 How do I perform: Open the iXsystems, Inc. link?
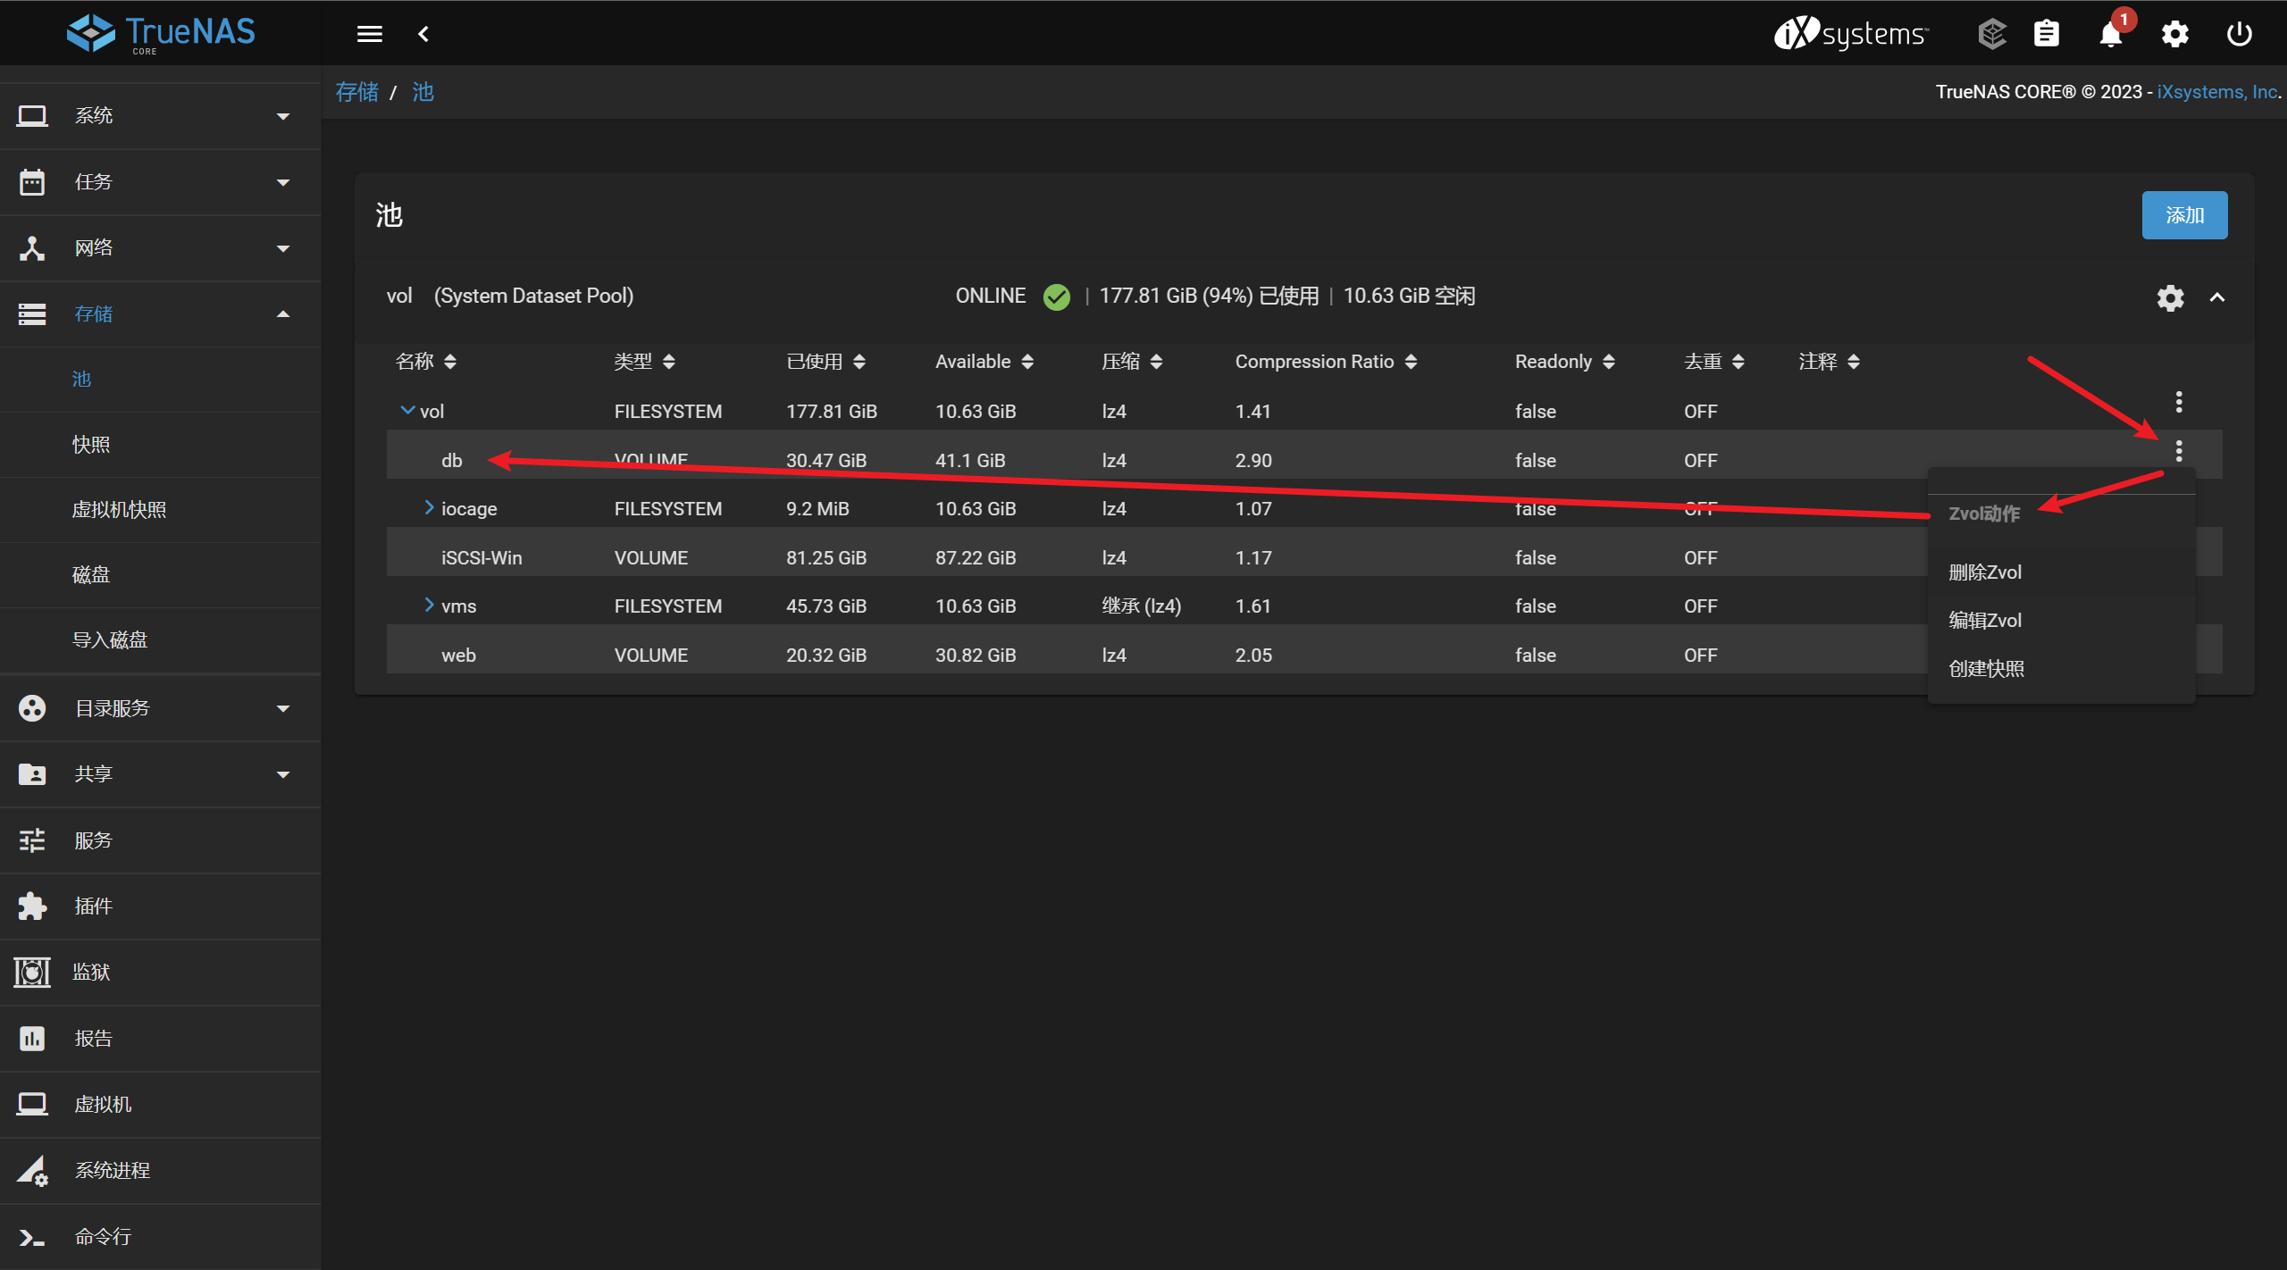click(x=2217, y=92)
